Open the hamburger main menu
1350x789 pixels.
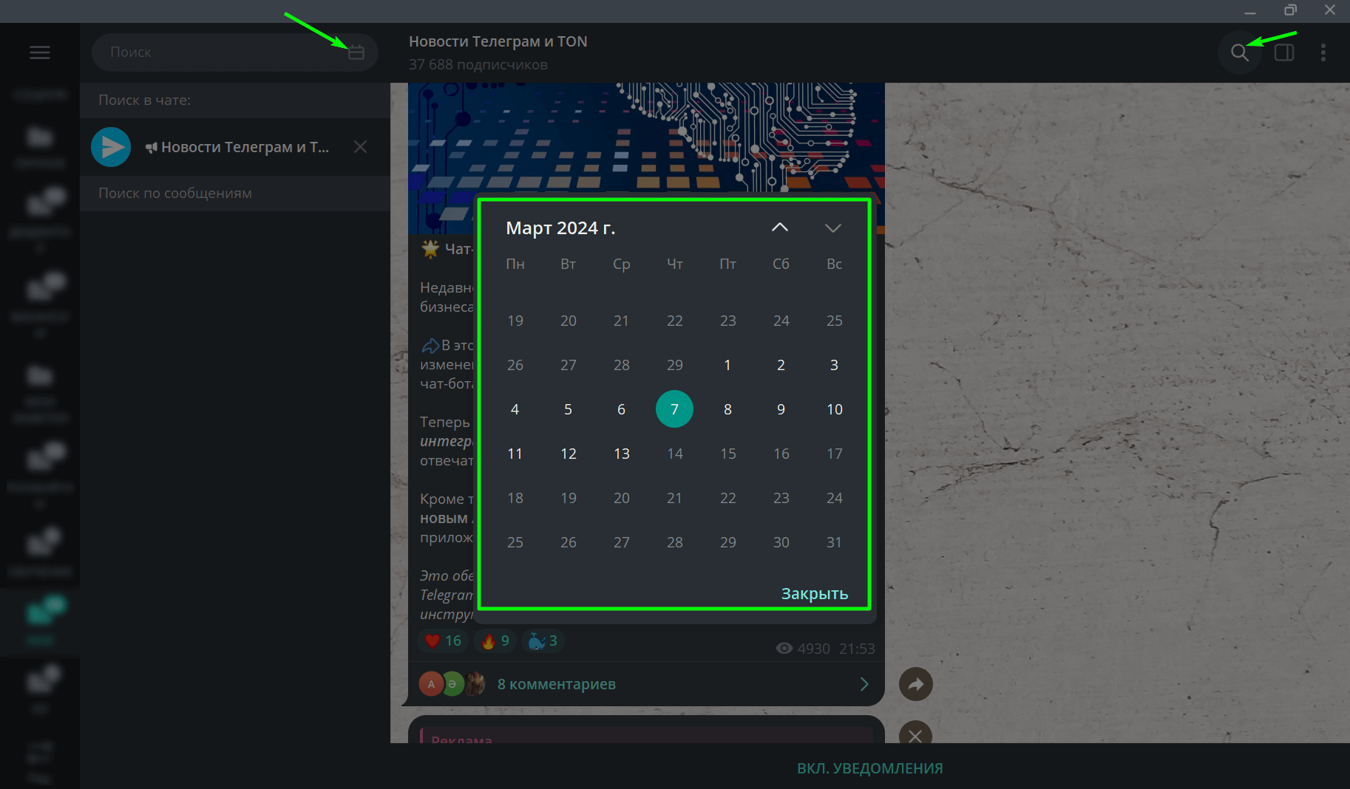tap(40, 52)
